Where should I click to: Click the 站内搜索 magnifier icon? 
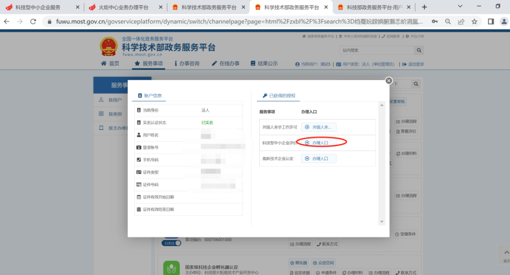click(418, 50)
